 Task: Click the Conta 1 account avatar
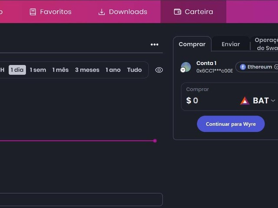pos(186,67)
